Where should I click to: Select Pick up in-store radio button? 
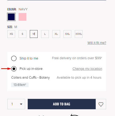[14, 69]
